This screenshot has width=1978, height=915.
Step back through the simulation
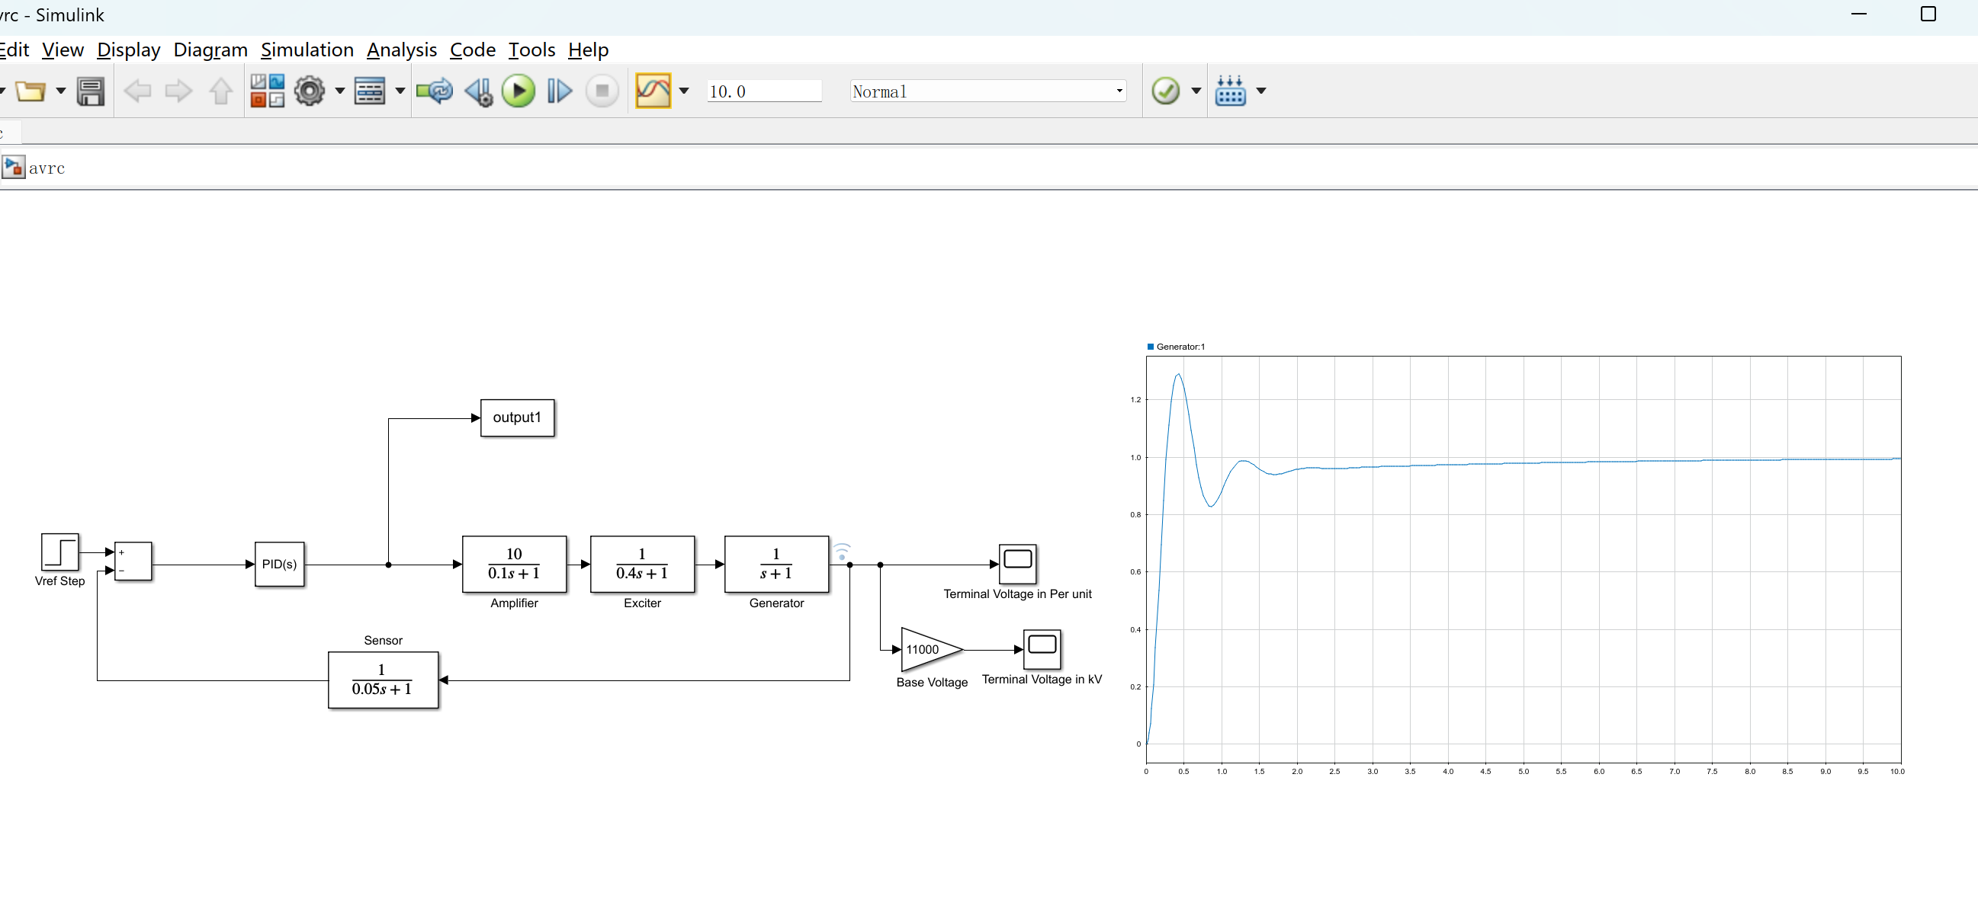[477, 91]
